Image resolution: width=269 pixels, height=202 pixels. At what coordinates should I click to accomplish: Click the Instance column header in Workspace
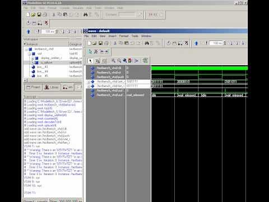[46, 44]
